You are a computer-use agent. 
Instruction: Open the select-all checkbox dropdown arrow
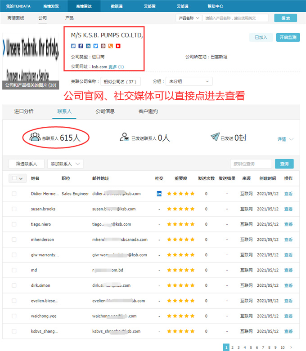point(21,178)
